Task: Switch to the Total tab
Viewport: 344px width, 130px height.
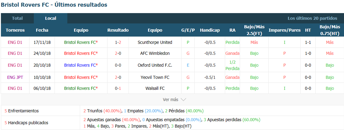Action: (x=17, y=18)
